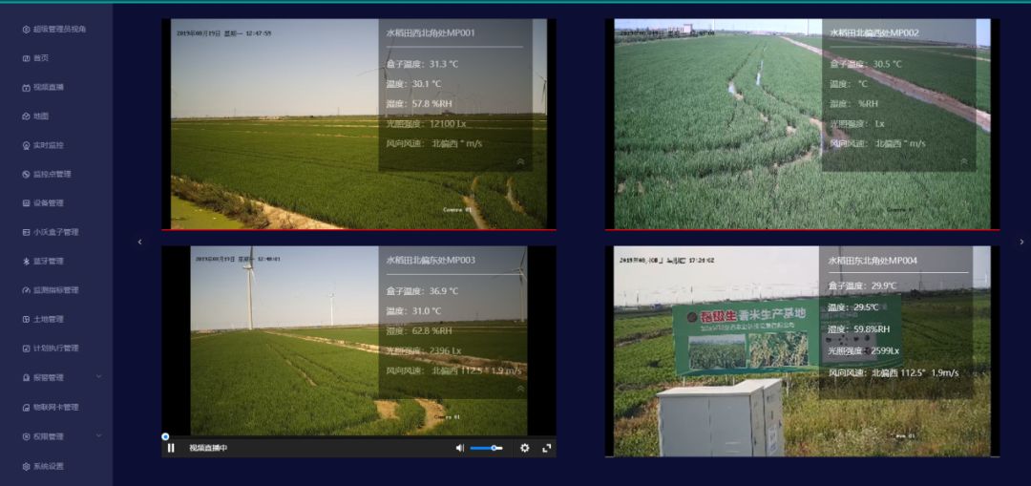Adjust the video volume slider

pyautogui.click(x=486, y=448)
